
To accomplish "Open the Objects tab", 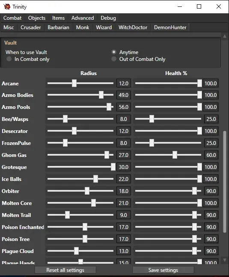I will pyautogui.click(x=37, y=18).
